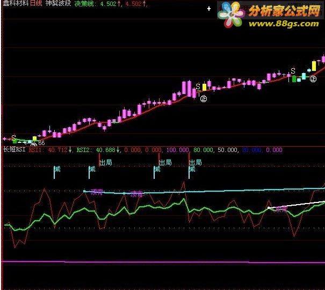Click the red 4.502 value in the header

(136, 4)
